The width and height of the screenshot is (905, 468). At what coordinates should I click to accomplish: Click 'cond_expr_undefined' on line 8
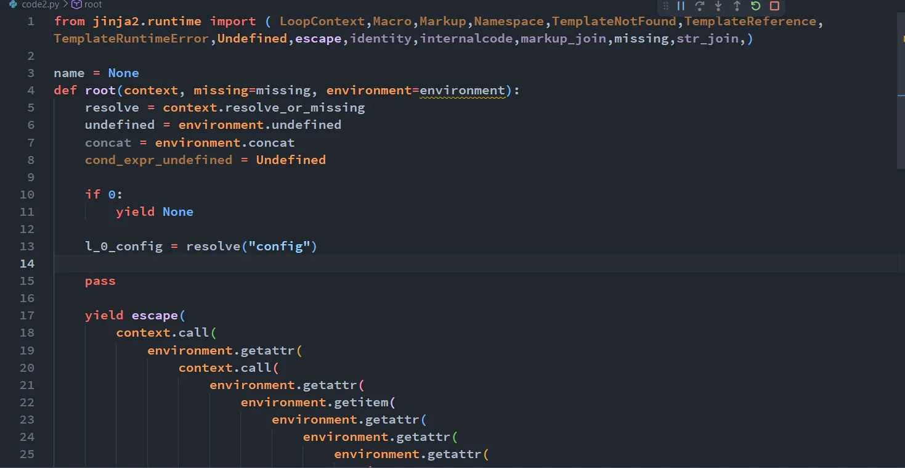pyautogui.click(x=159, y=160)
